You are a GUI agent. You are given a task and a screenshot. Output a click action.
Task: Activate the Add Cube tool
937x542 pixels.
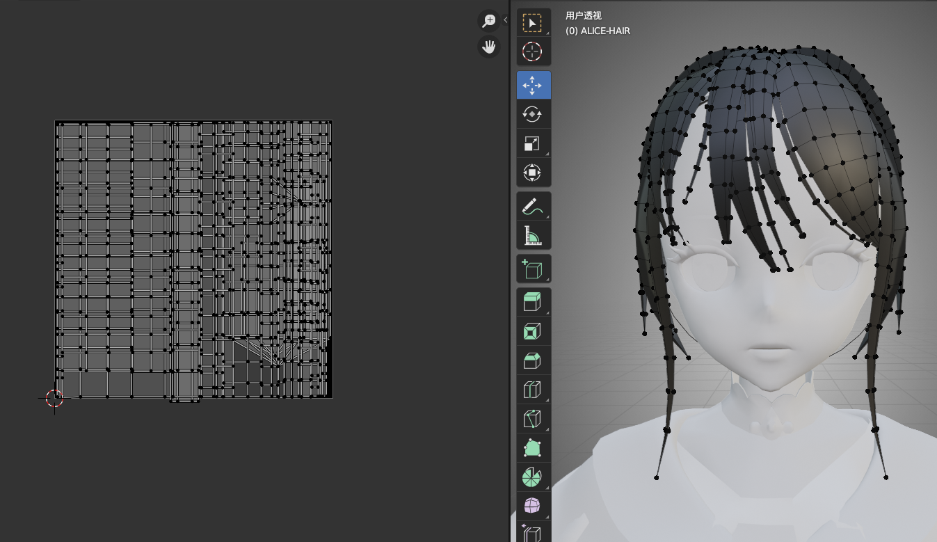pos(532,269)
